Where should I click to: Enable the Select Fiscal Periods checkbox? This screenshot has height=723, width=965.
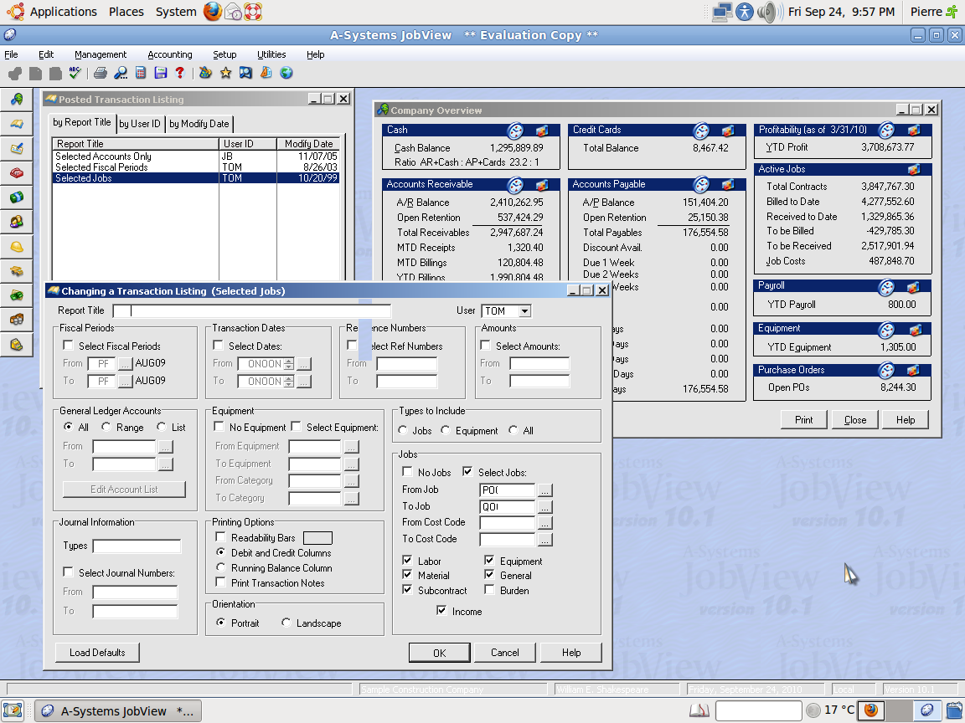point(69,346)
